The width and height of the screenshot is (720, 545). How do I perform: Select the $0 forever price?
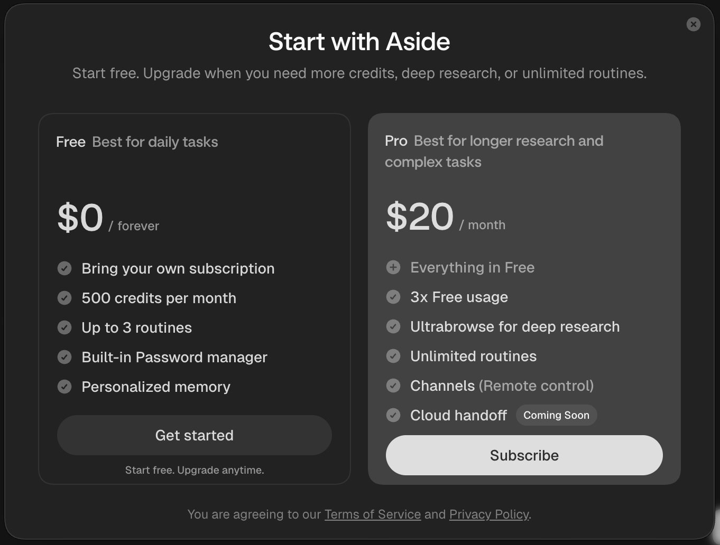(x=108, y=218)
